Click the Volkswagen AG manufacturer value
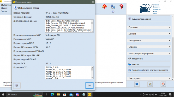This screenshot has width=174, height=97. (52, 35)
